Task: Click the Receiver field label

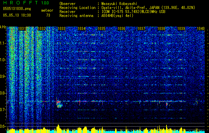Action: 67,12
